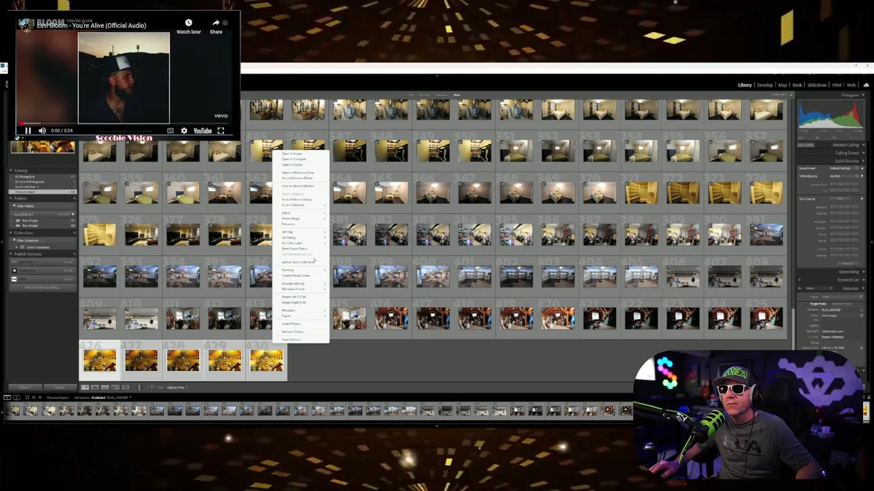The image size is (874, 491).
Task: Seek along the YouTube progress bar
Action: [124, 123]
